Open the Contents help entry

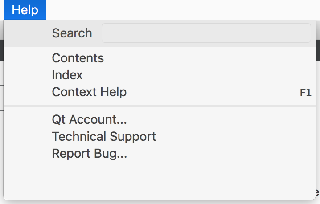pos(78,58)
